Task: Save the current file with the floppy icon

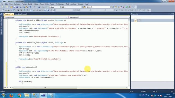Action: click(14, 7)
